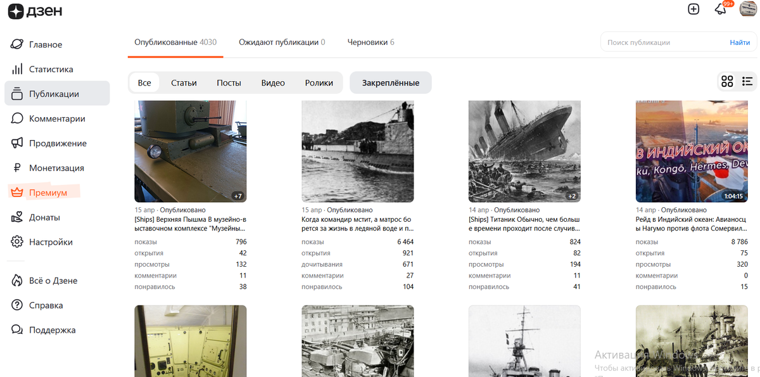Open the Ожидают публикации tab

(x=282, y=42)
